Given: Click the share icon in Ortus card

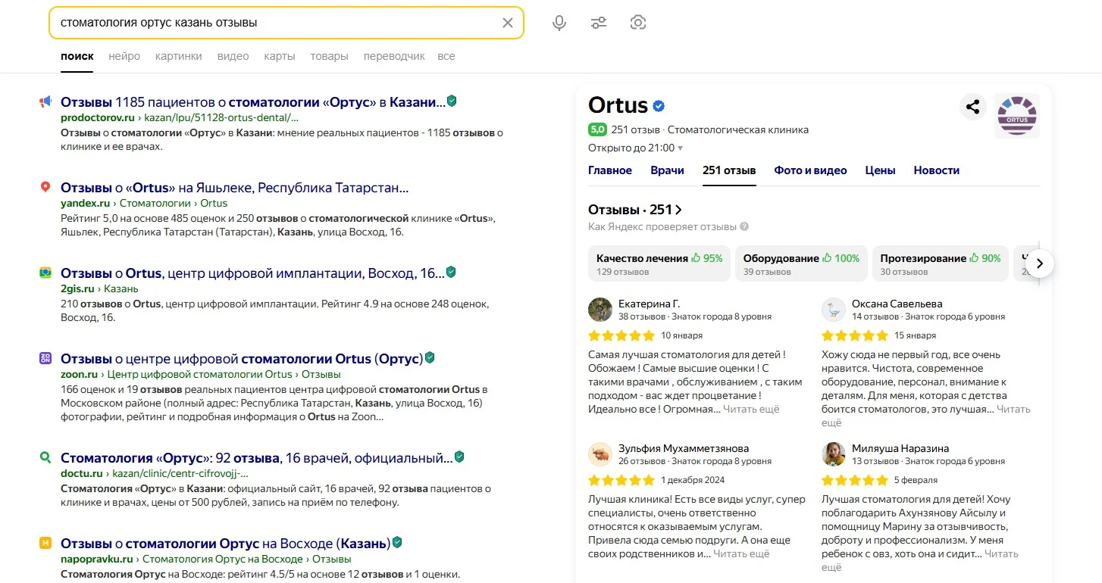Looking at the screenshot, I should (x=973, y=107).
